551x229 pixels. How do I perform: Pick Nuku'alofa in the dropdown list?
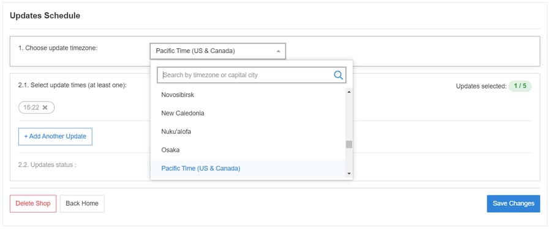(x=248, y=131)
